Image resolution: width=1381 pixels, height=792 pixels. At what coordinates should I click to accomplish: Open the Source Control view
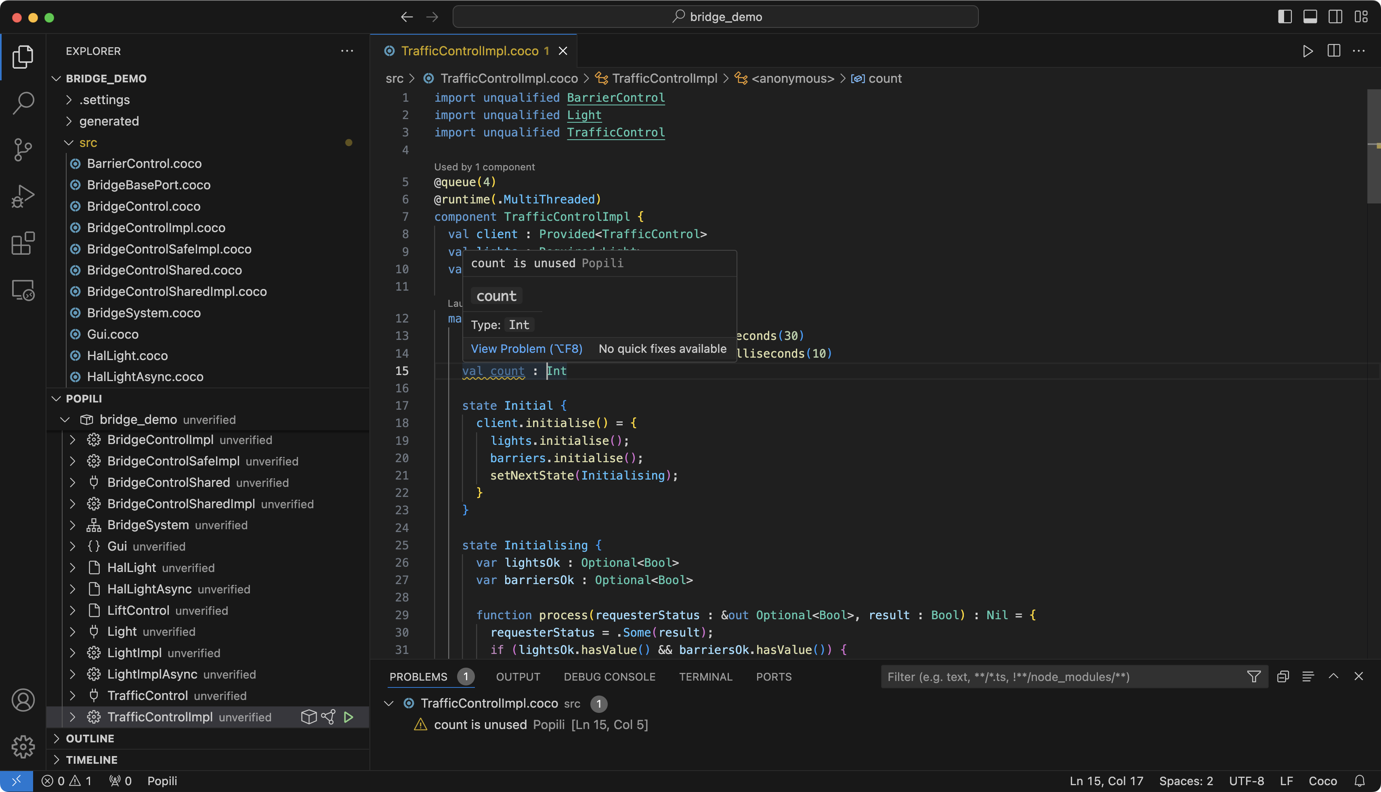pos(23,149)
